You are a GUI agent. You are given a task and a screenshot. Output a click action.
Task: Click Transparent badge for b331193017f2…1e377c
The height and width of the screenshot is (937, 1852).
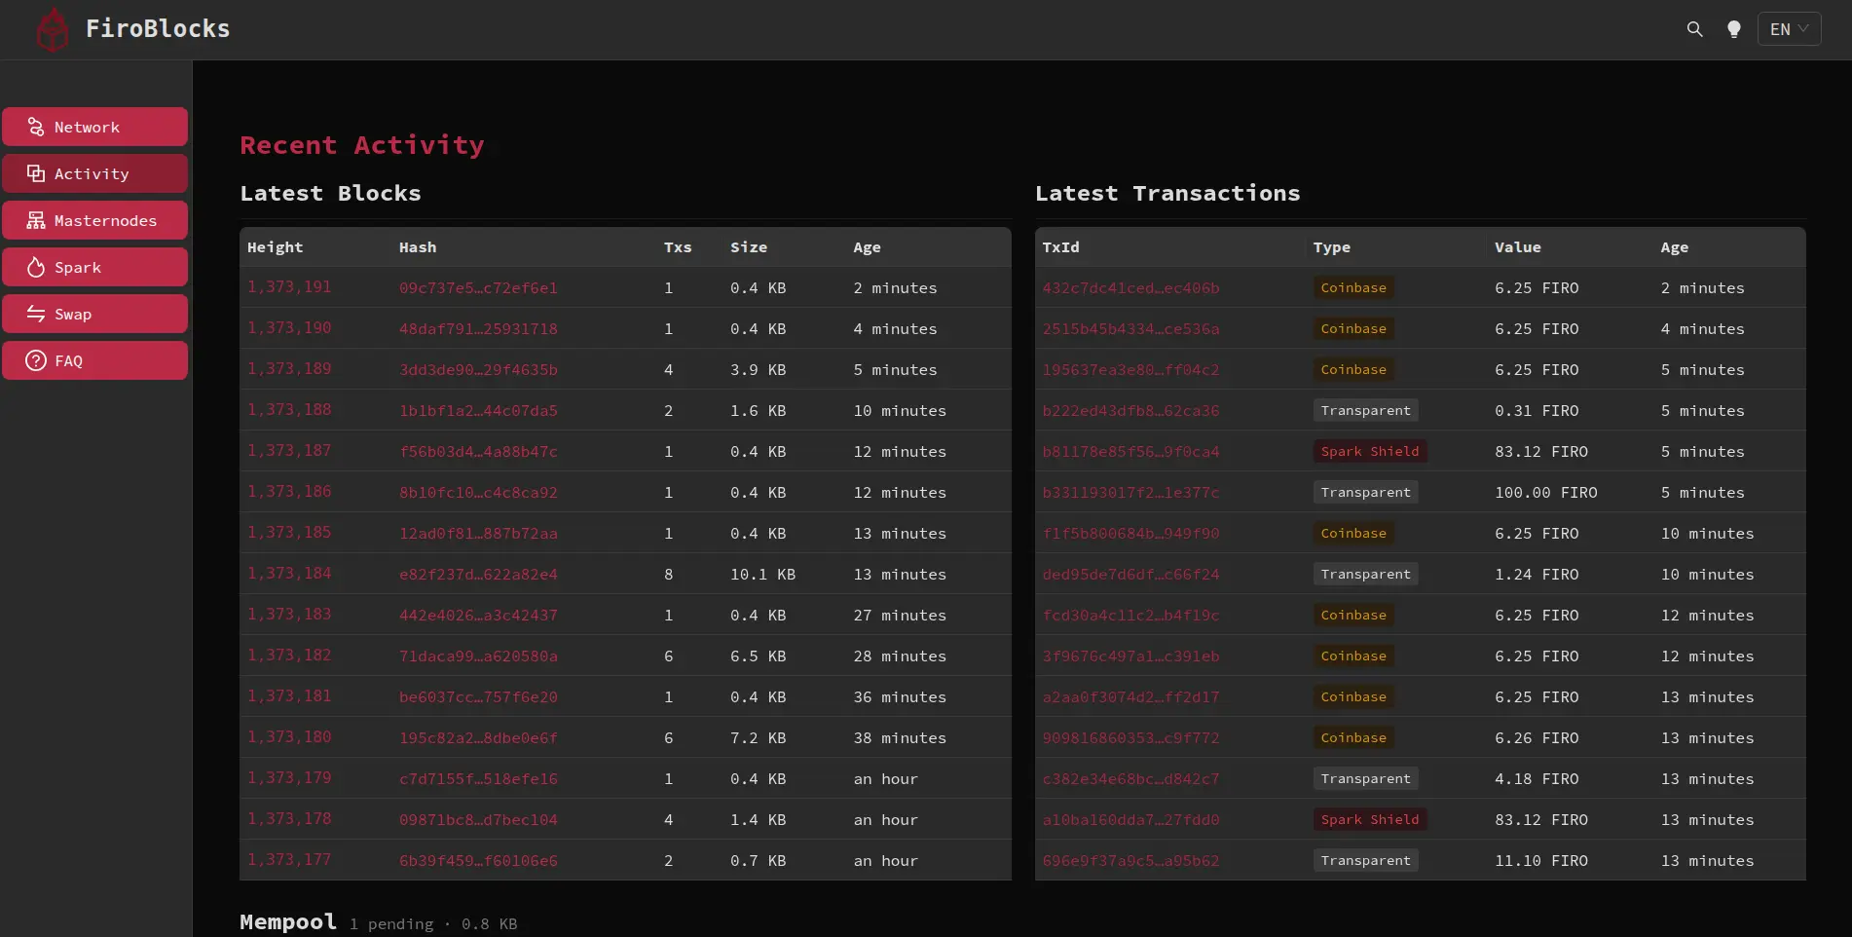(1365, 492)
